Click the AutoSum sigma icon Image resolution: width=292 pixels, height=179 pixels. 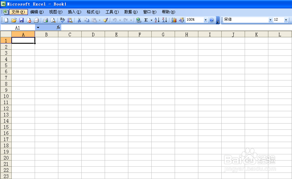pyautogui.click(x=146, y=20)
